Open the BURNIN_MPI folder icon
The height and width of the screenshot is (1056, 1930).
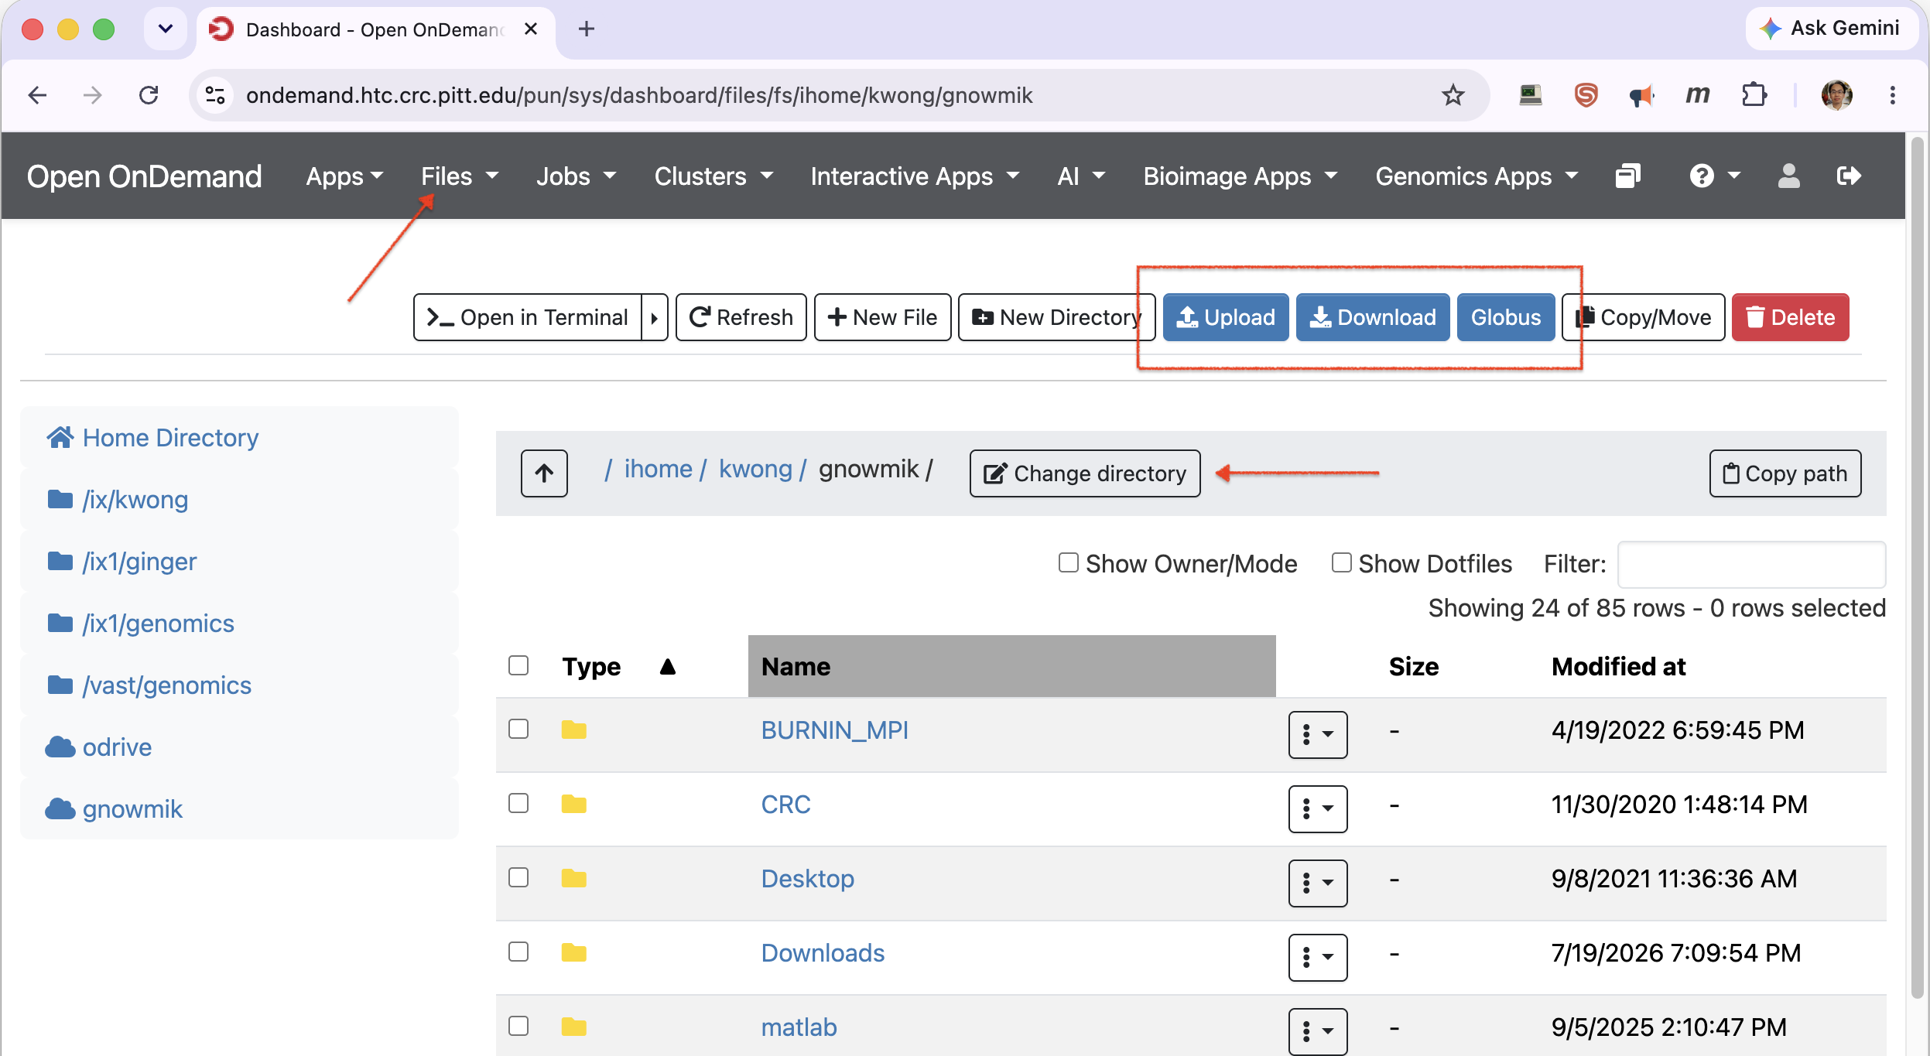pos(573,730)
